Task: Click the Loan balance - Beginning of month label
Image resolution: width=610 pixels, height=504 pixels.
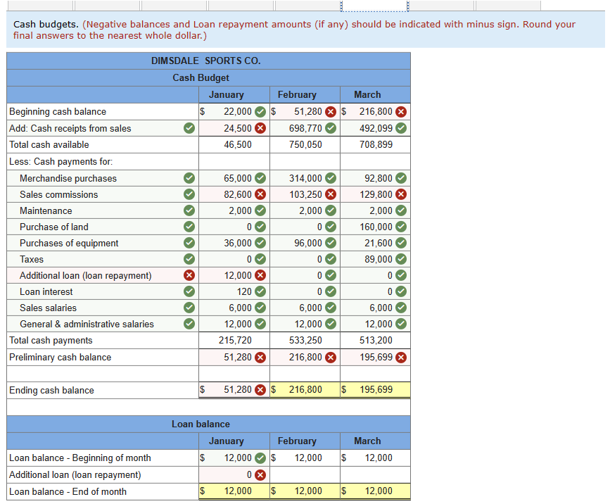Action: pos(80,458)
